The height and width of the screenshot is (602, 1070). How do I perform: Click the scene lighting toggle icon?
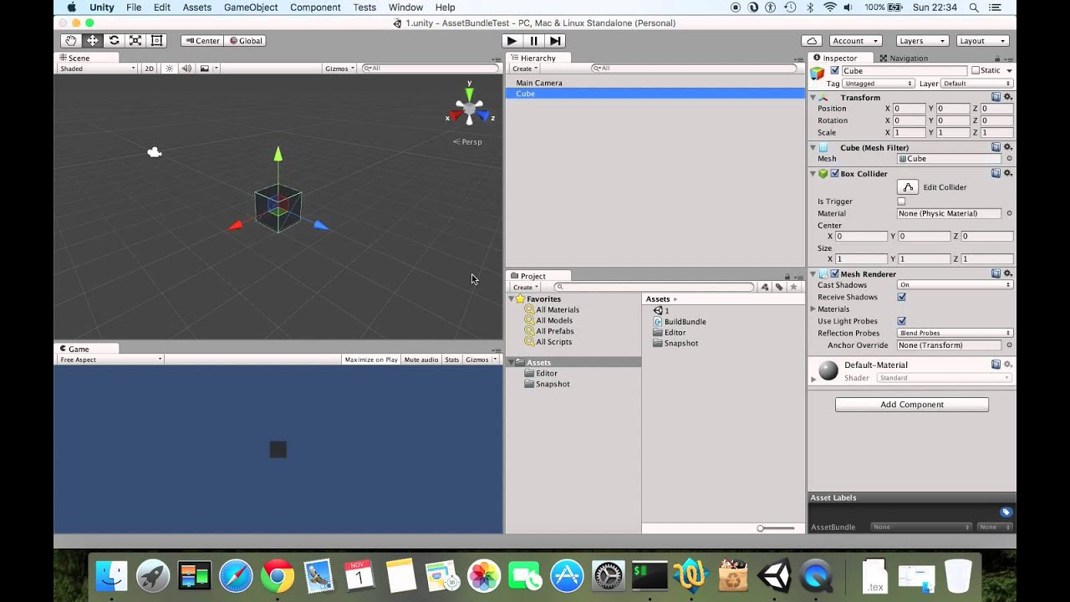tap(170, 68)
